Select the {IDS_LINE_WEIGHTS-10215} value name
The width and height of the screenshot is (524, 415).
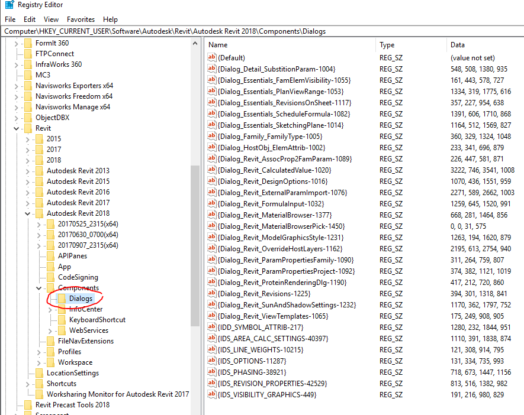261,350
